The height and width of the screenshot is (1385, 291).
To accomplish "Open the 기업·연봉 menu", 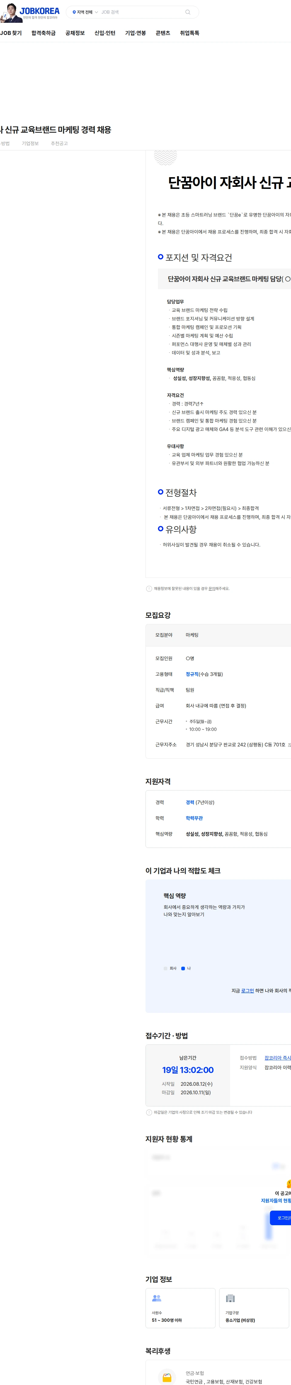I will click(135, 33).
